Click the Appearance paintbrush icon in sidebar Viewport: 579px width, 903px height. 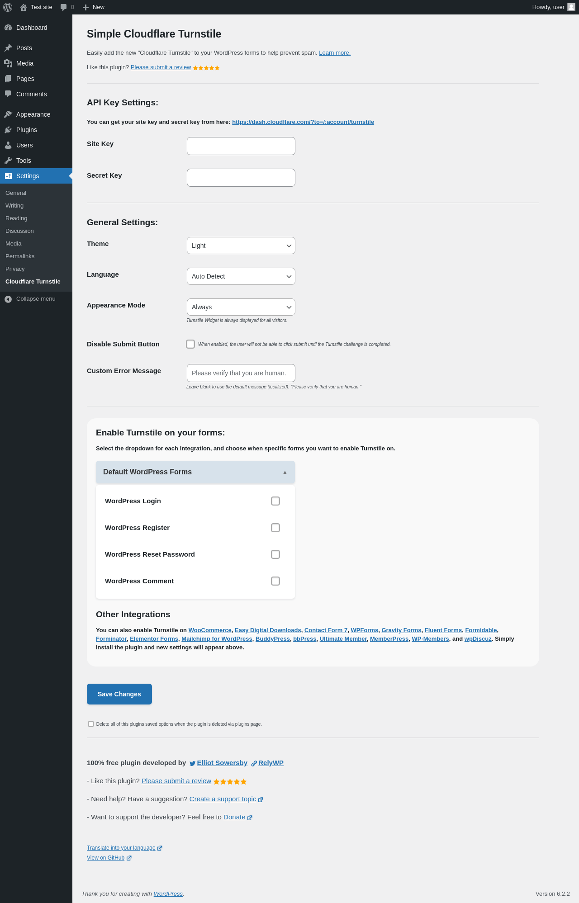point(8,114)
